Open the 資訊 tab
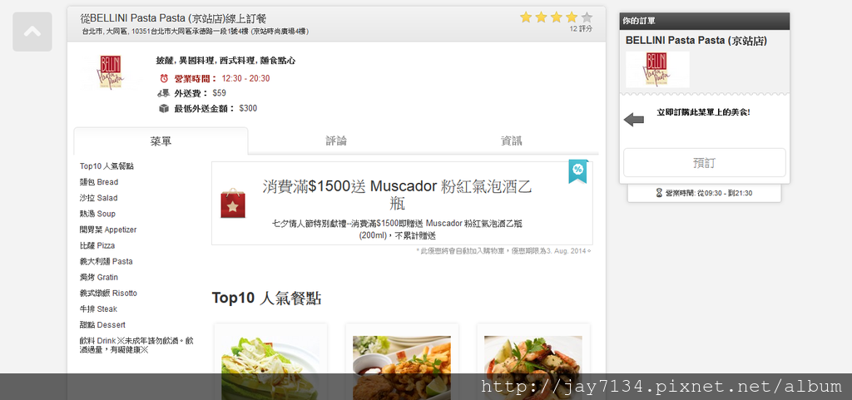This screenshot has height=400, width=852. (511, 141)
